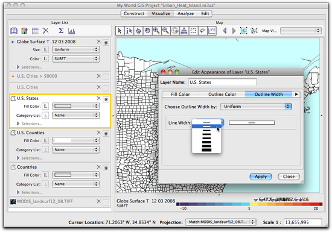
Task: Open Globe Surface T Color SURFT dropdown
Action: [76, 58]
